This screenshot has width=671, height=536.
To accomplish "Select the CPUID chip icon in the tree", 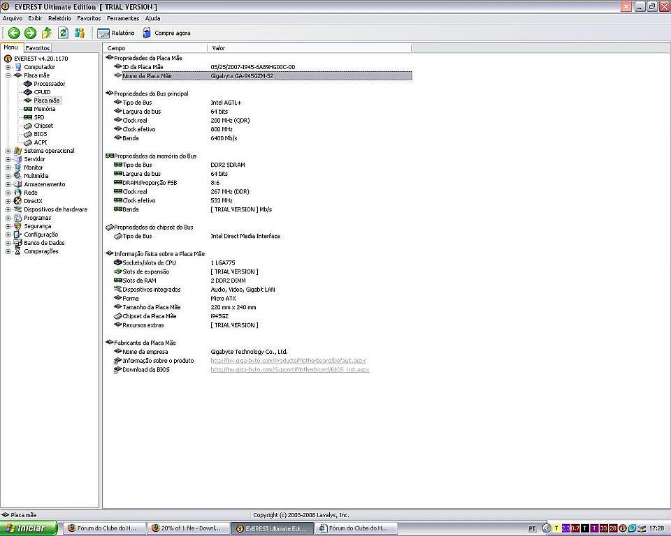I will pyautogui.click(x=28, y=92).
